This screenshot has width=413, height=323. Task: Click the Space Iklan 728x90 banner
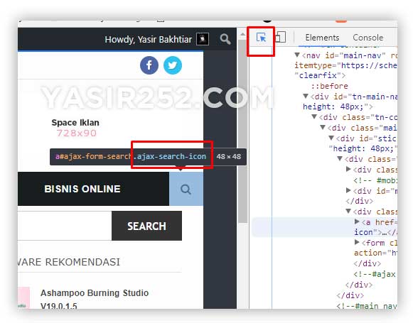(x=75, y=128)
